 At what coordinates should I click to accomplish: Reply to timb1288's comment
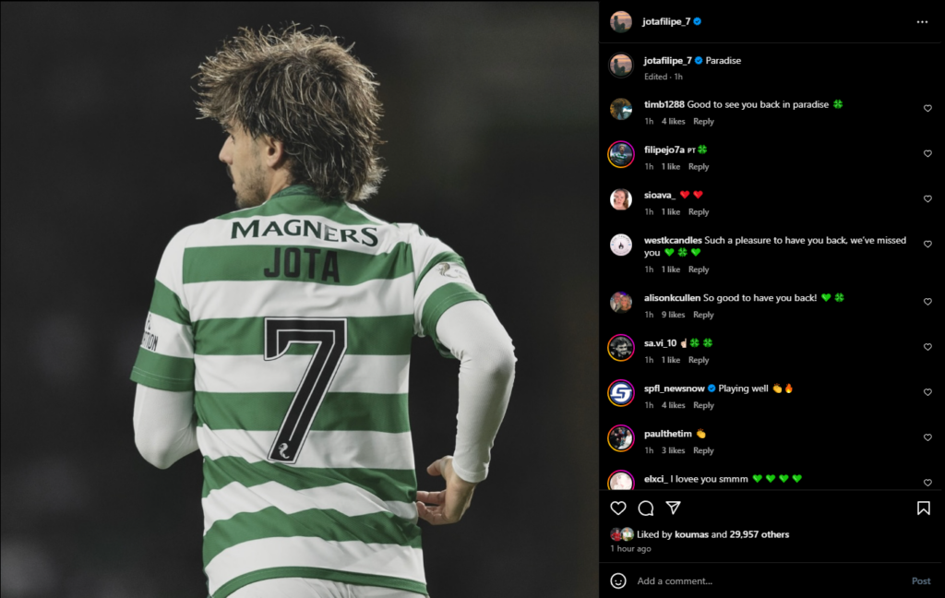click(703, 121)
